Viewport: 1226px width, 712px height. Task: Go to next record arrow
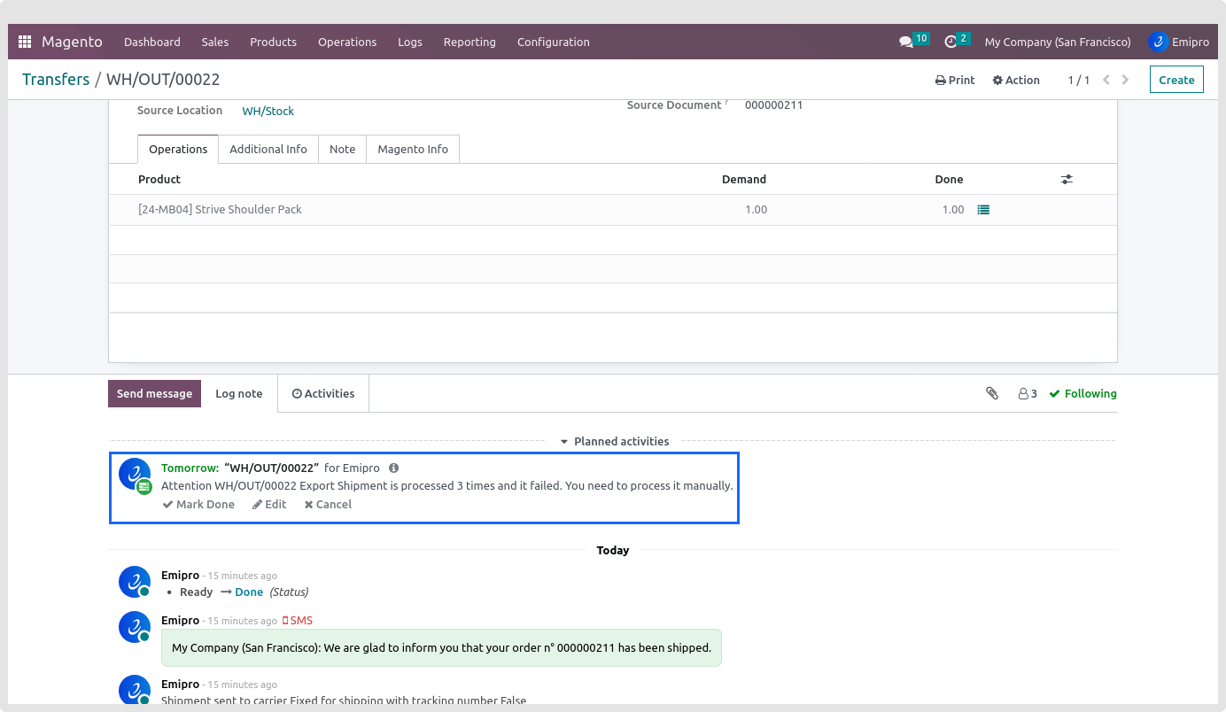pos(1126,80)
